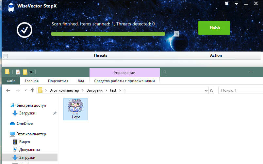Go up one folder with the up arrow
This screenshot has height=164, width=263.
(x=32, y=90)
